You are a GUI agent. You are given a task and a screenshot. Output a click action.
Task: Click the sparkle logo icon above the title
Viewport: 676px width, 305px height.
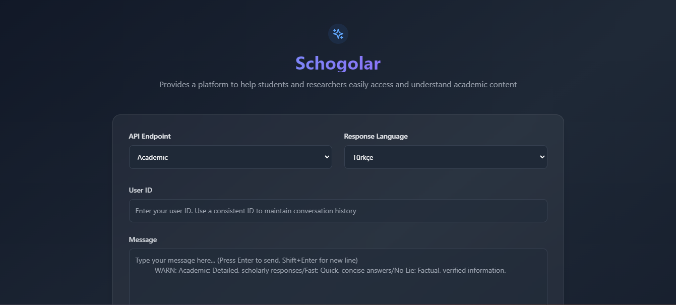(338, 33)
